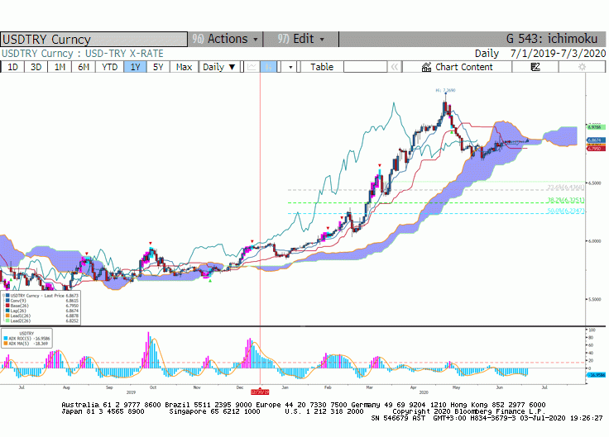
Task: Click the empty field next to Table
Action: click(365, 67)
